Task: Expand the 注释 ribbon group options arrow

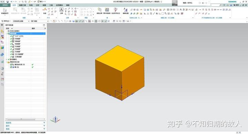Action: point(78,18)
